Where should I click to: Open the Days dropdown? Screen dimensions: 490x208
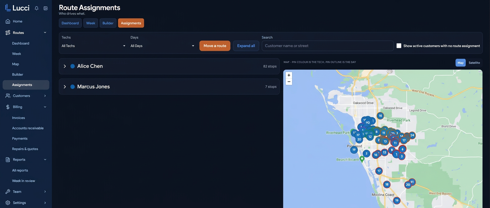[162, 46]
